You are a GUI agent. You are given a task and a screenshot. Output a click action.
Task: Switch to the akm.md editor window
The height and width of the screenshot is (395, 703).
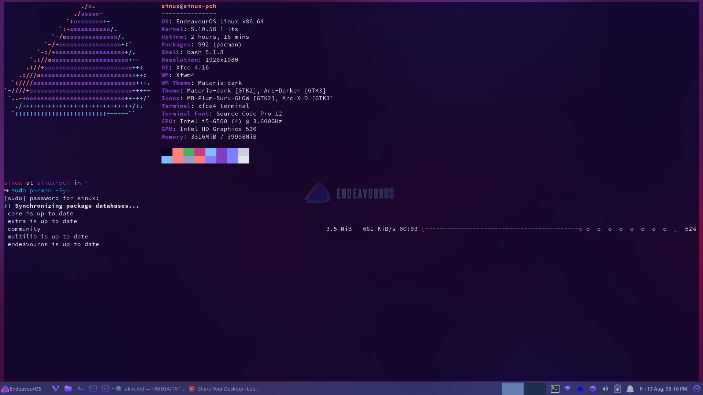[x=151, y=389]
